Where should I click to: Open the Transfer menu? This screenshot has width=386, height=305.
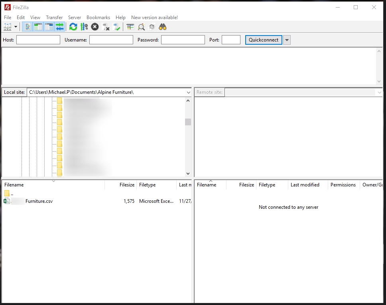point(54,18)
